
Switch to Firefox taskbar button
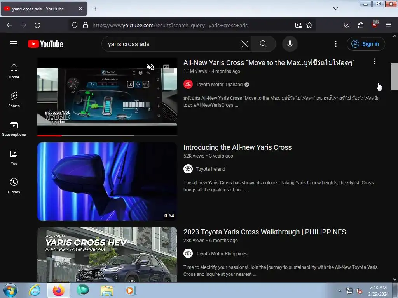[58, 290]
